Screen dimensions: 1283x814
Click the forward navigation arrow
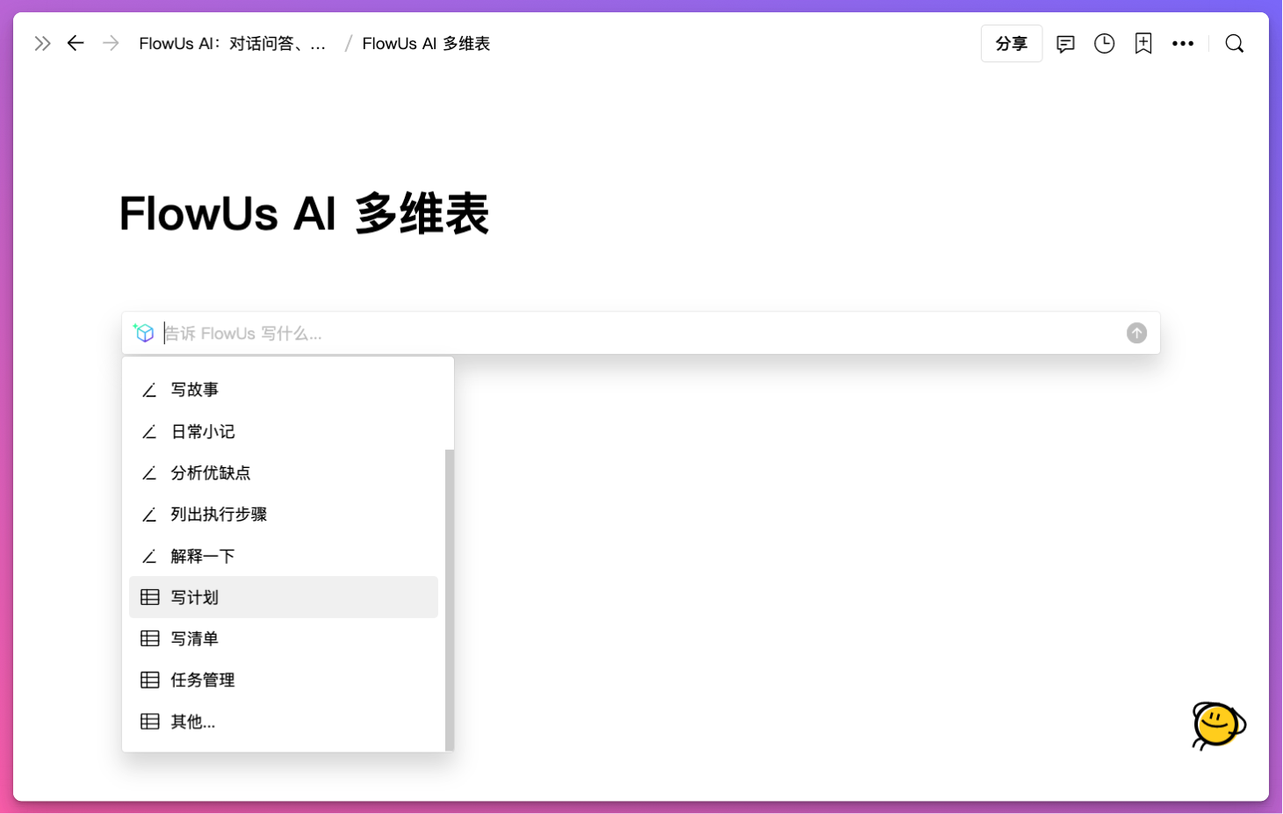pyautogui.click(x=111, y=43)
